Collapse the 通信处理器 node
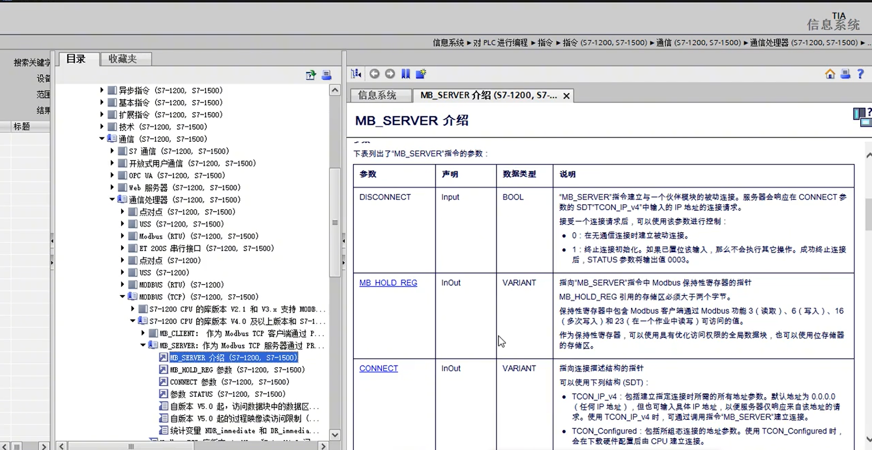This screenshot has height=450, width=872. (x=112, y=199)
